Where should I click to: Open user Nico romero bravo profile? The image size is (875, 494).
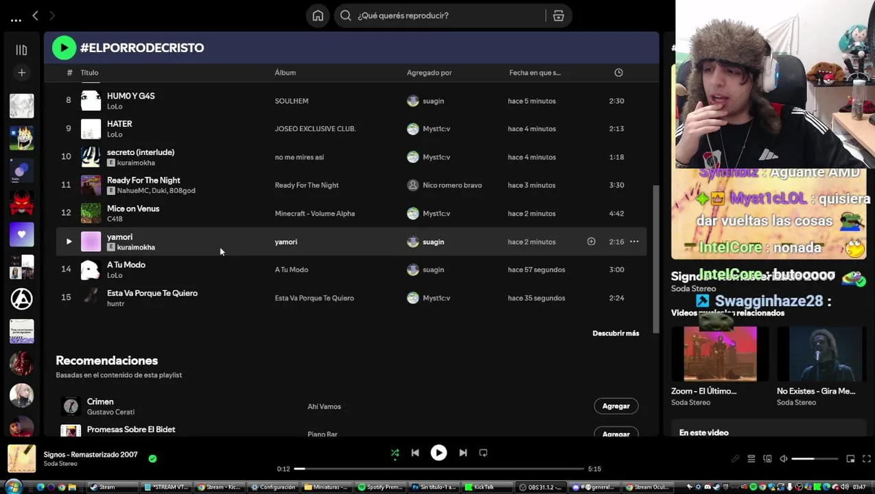452,185
